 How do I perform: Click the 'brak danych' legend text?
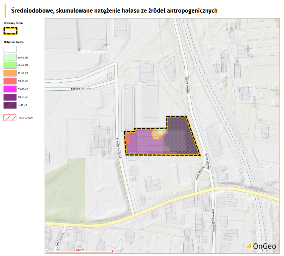click(26, 118)
